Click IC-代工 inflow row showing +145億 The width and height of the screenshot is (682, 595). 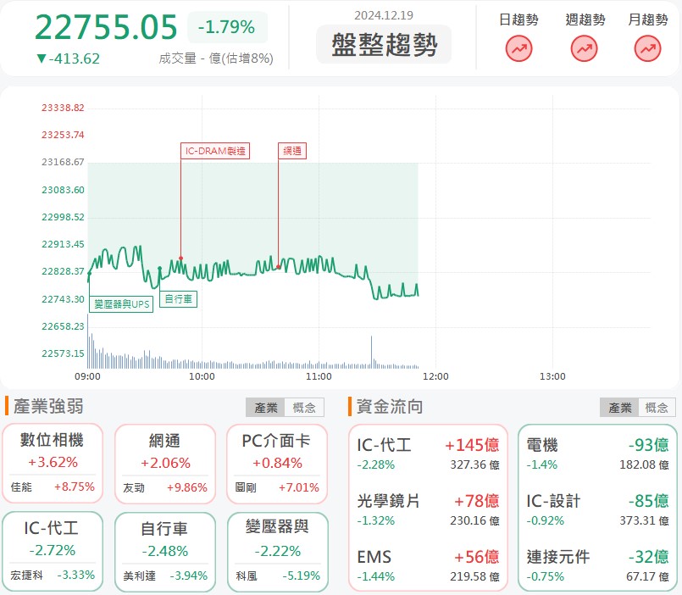pos(428,453)
